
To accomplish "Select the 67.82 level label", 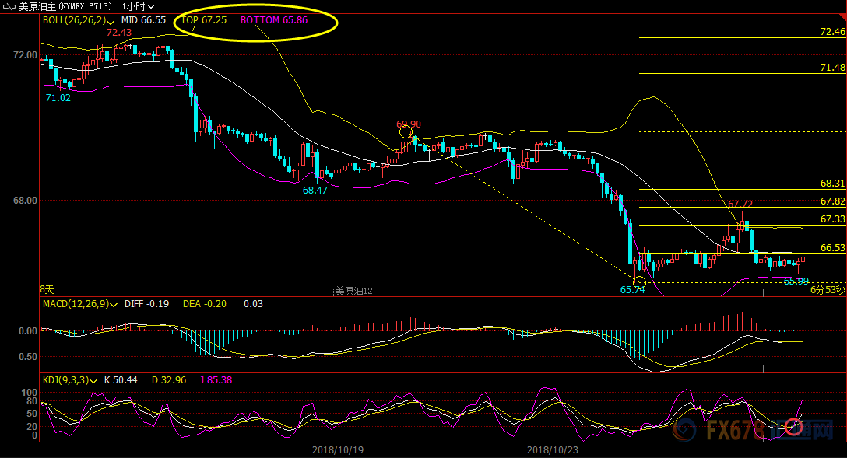I will [832, 201].
